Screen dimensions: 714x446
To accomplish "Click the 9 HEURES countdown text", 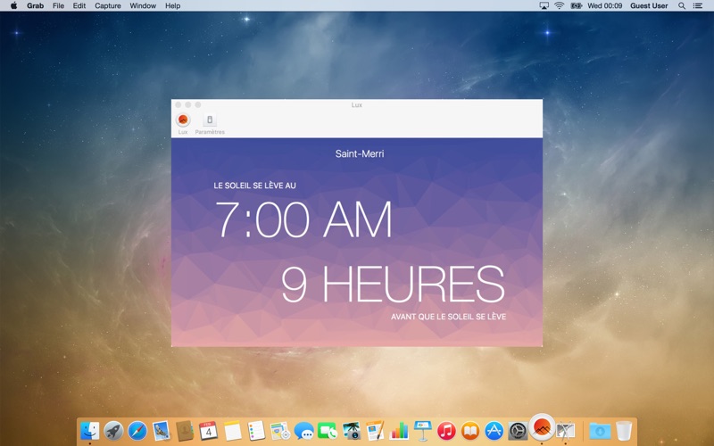I will [393, 285].
